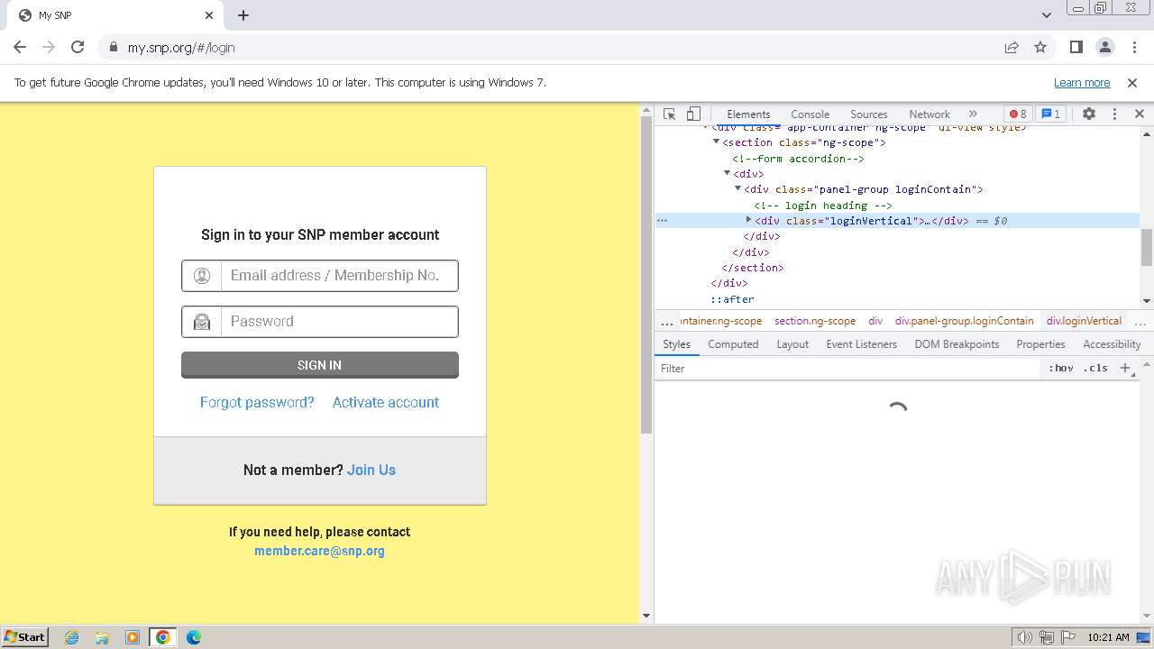Click the blue issues count badge
The width and height of the screenshot is (1154, 649).
[1050, 114]
